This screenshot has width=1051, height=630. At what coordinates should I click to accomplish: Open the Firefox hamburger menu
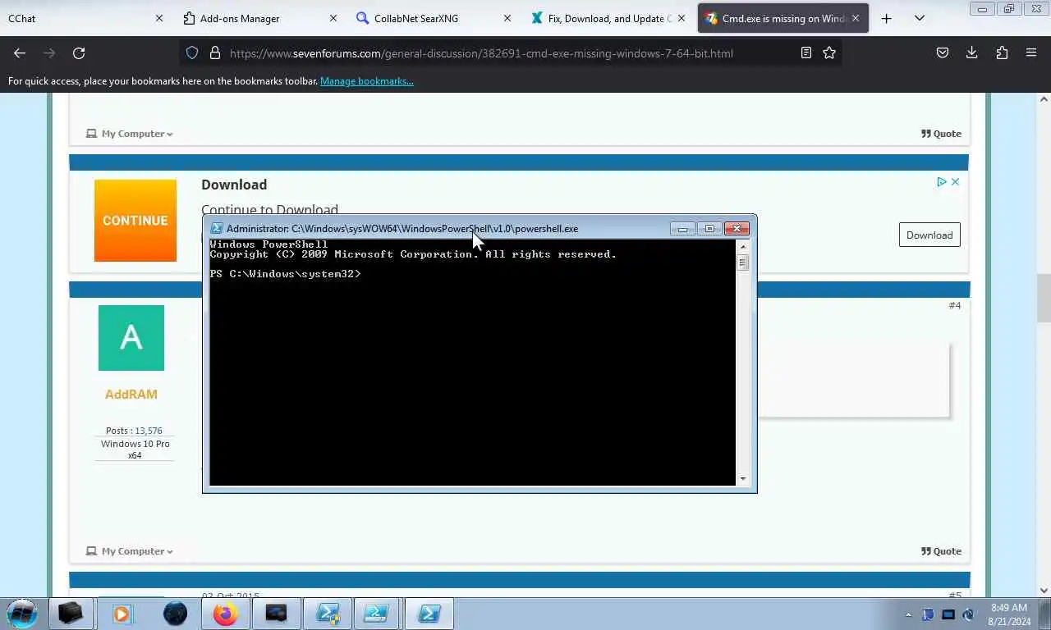(1031, 52)
